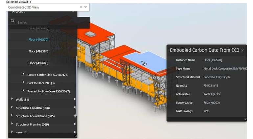Toggle visibility of Walls (81)
The height and width of the screenshot is (139, 253).
point(75,99)
